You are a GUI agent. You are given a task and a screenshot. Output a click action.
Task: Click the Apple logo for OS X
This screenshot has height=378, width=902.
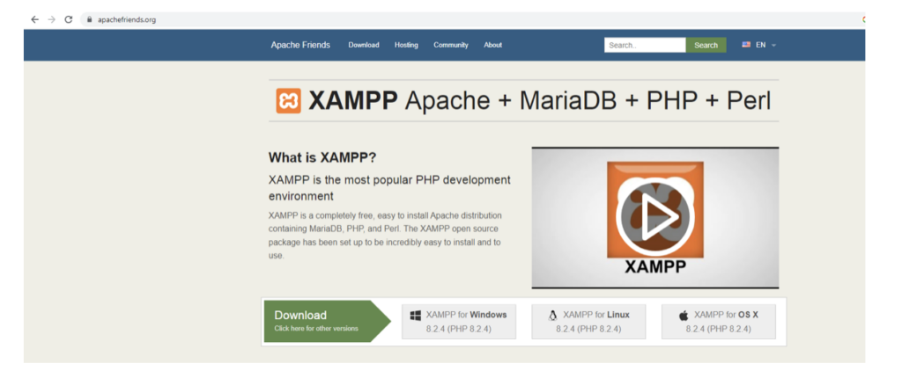684,315
